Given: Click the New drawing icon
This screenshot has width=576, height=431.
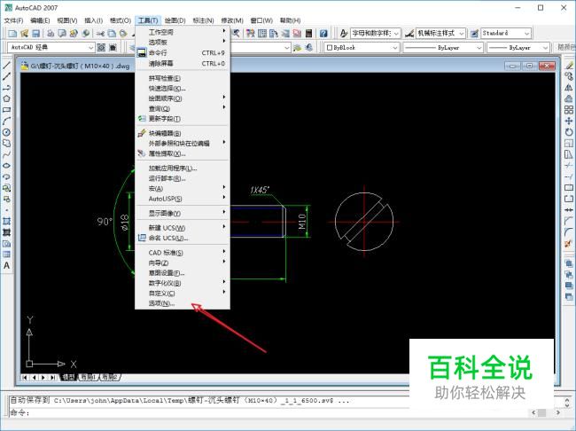Looking at the screenshot, I should point(12,34).
